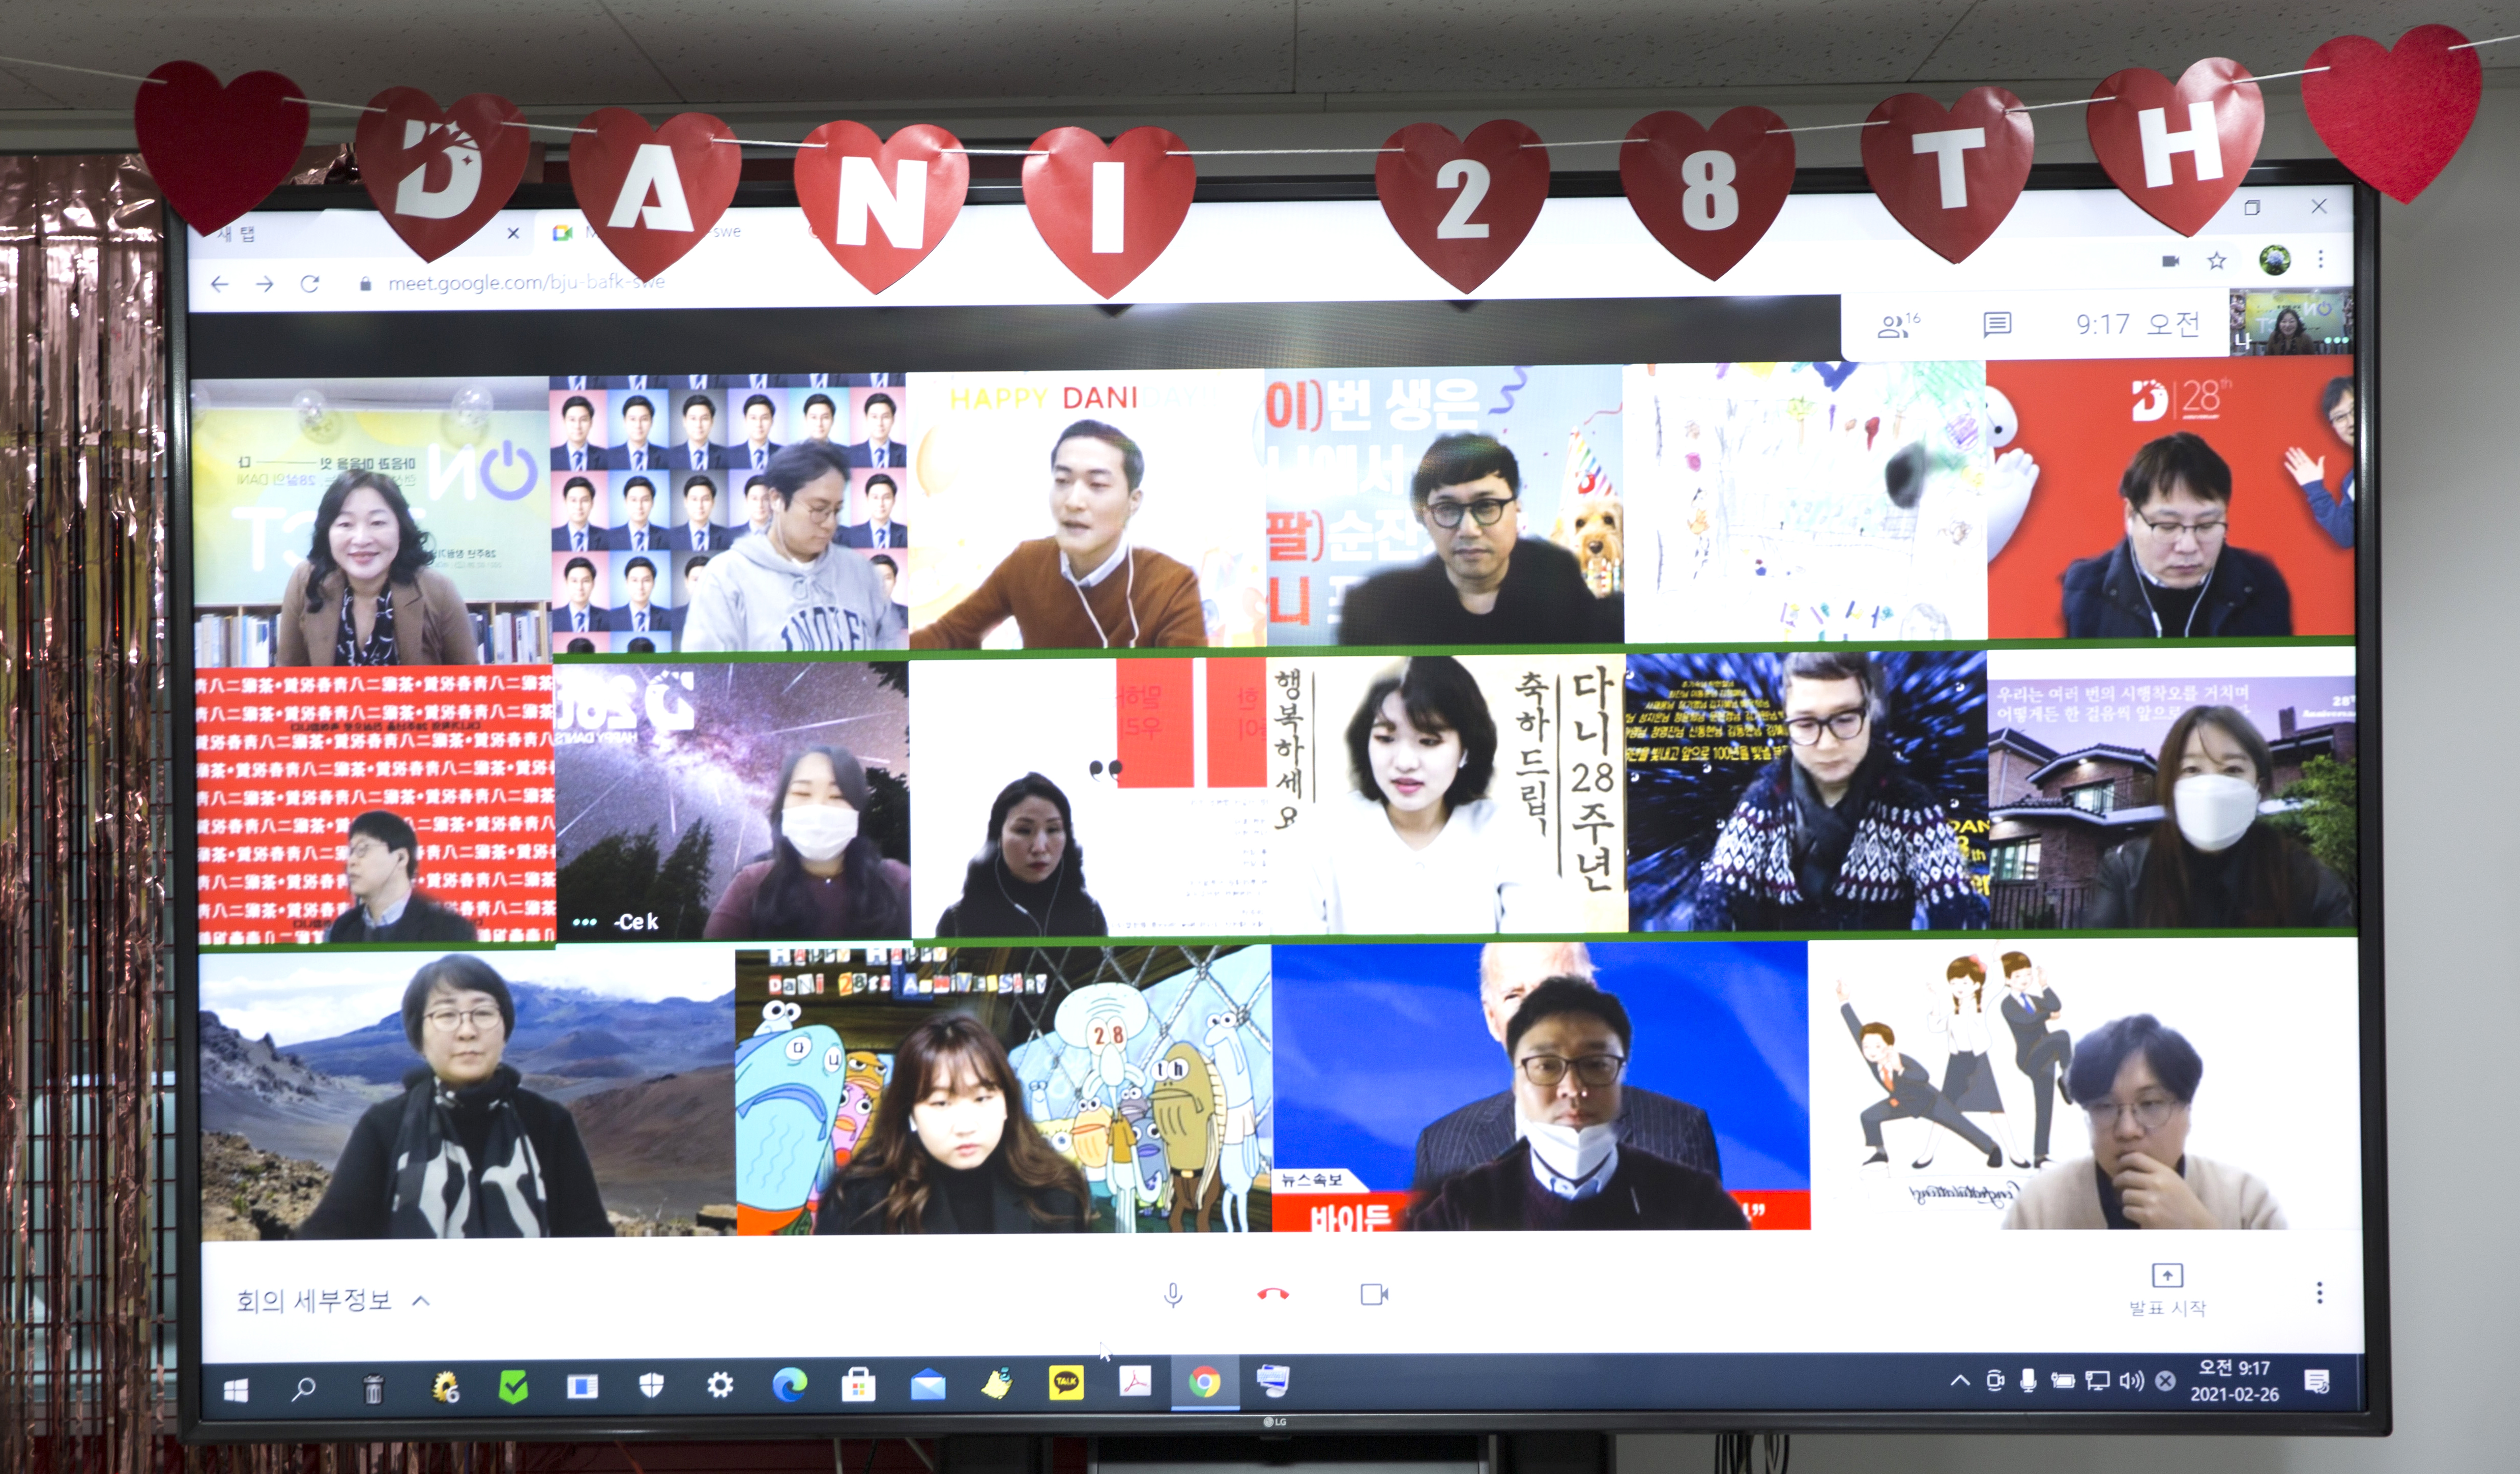Bookmark the page with the star icon

pyautogui.click(x=2217, y=261)
